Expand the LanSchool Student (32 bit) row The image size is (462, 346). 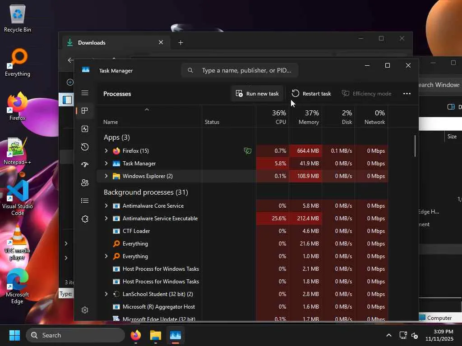coord(106,294)
